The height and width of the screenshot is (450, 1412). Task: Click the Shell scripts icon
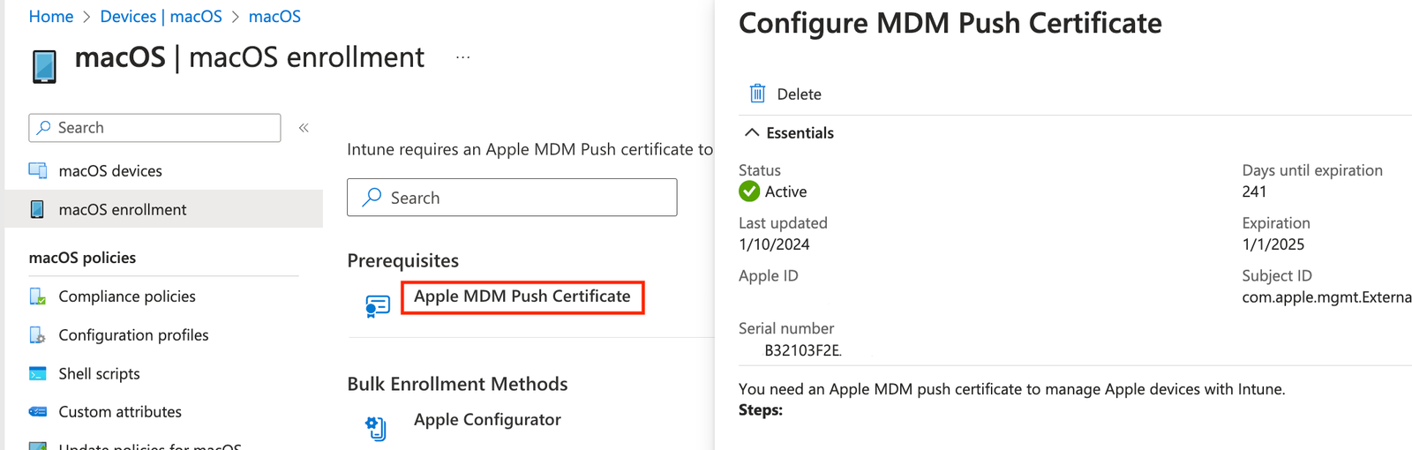(x=38, y=374)
